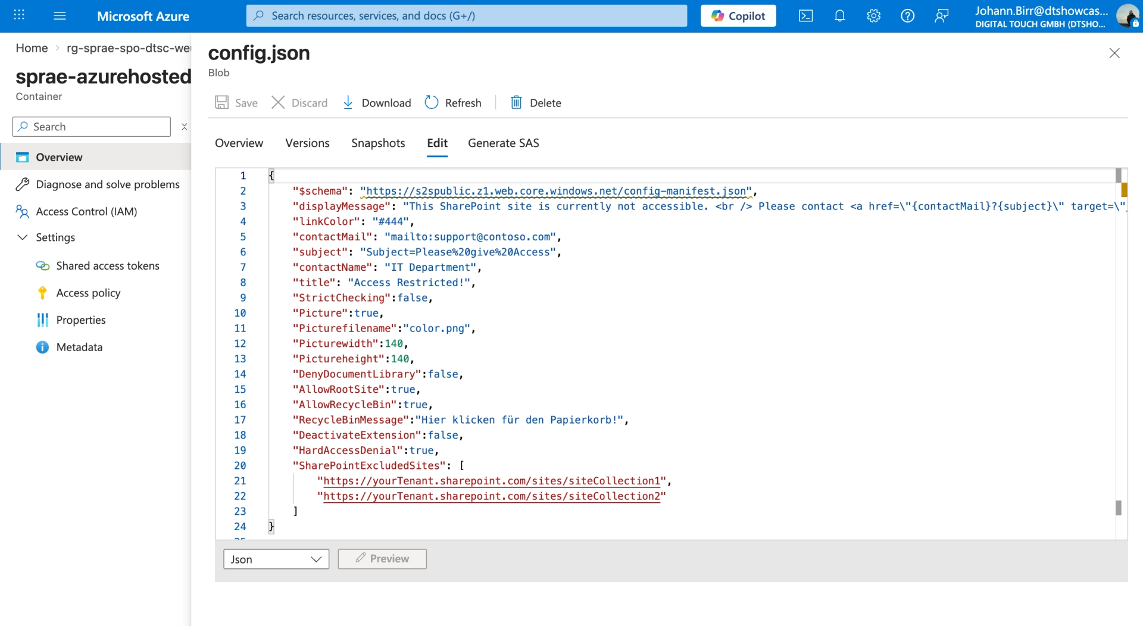Switch to the Snapshots tab
The height and width of the screenshot is (626, 1143).
pos(378,143)
